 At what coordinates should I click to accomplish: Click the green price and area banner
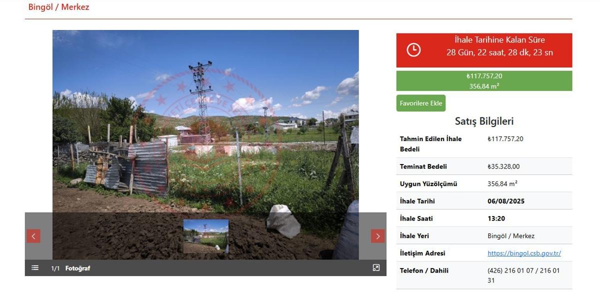[484, 81]
